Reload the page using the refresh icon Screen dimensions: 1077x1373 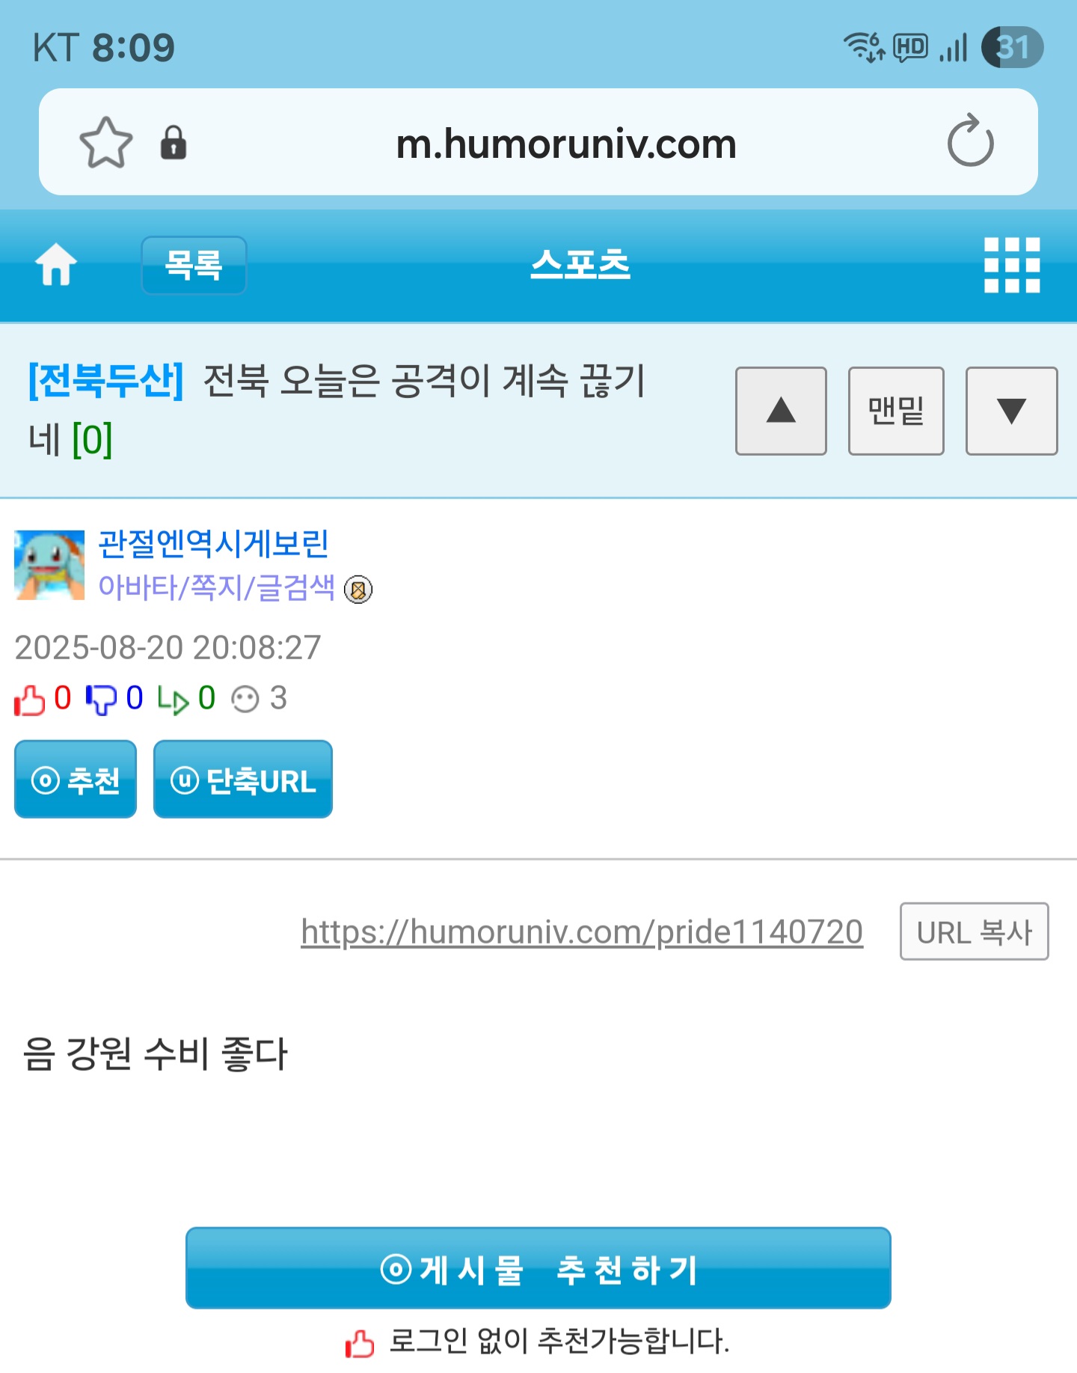tap(970, 141)
